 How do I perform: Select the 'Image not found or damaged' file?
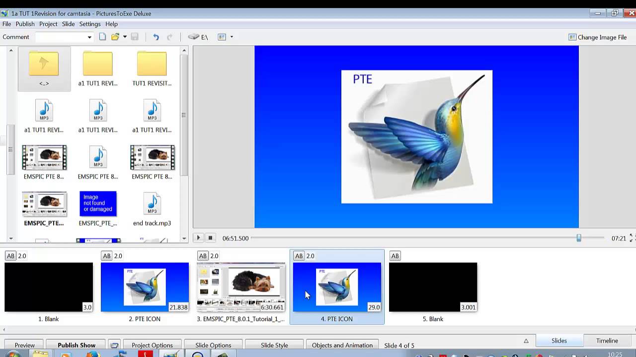(98, 209)
